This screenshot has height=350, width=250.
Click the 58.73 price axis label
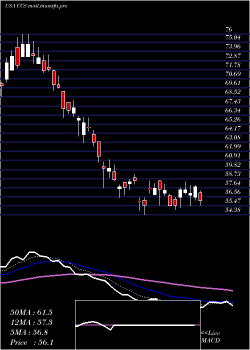233,174
